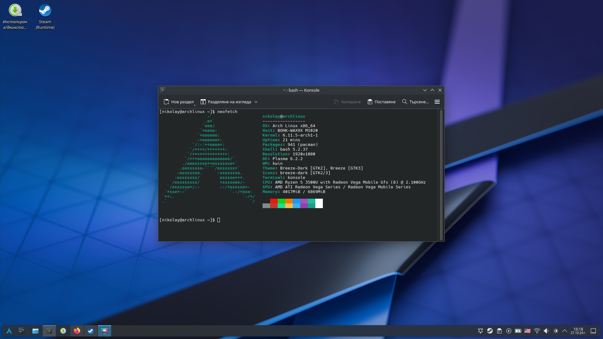Click the text nikolay@archlinux header
Viewport: 603px width, 339px height.
284,116
